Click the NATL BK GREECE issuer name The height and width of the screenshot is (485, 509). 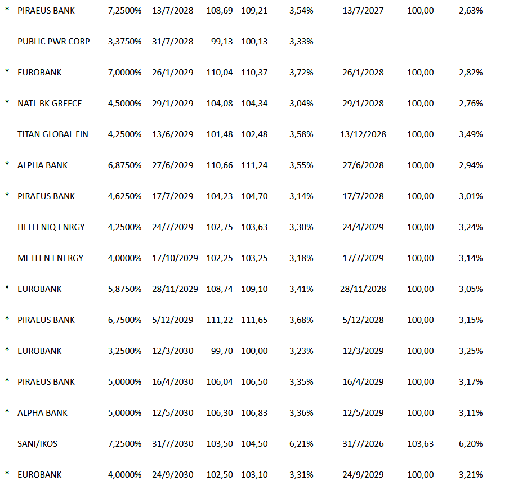click(x=50, y=104)
